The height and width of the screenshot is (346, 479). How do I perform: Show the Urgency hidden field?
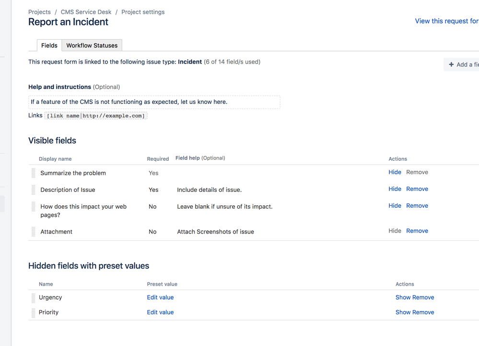403,298
